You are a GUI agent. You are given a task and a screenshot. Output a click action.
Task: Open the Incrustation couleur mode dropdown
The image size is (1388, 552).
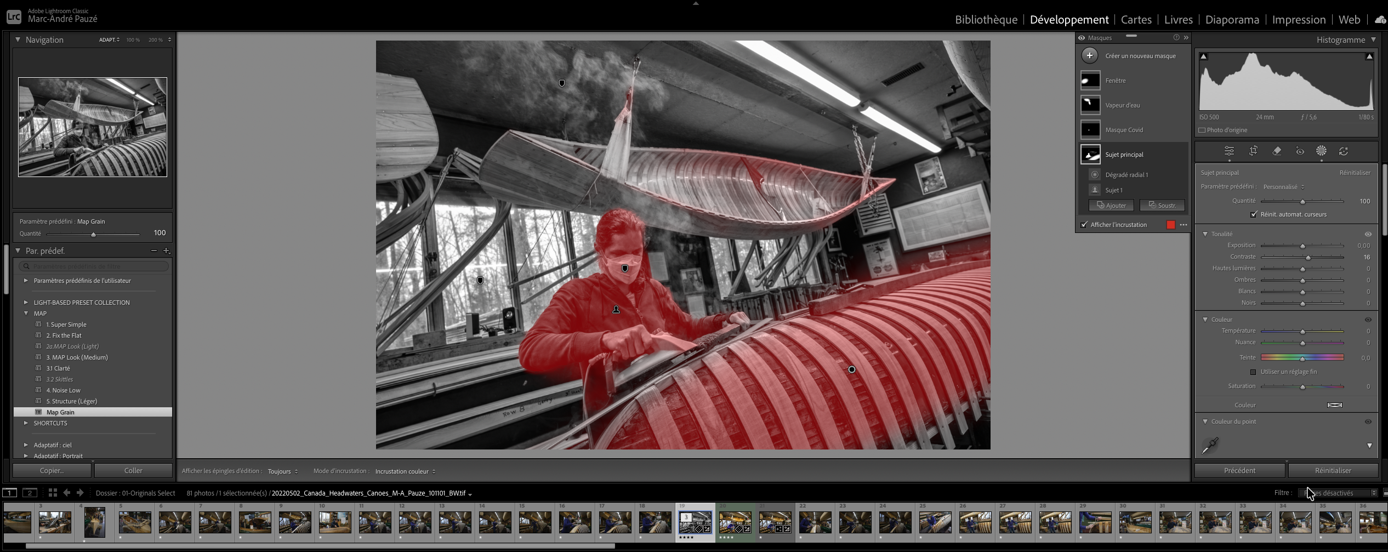tap(405, 471)
